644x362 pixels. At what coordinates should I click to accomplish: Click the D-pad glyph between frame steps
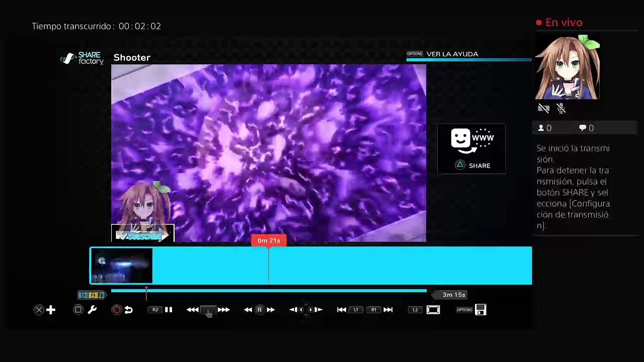[305, 310]
